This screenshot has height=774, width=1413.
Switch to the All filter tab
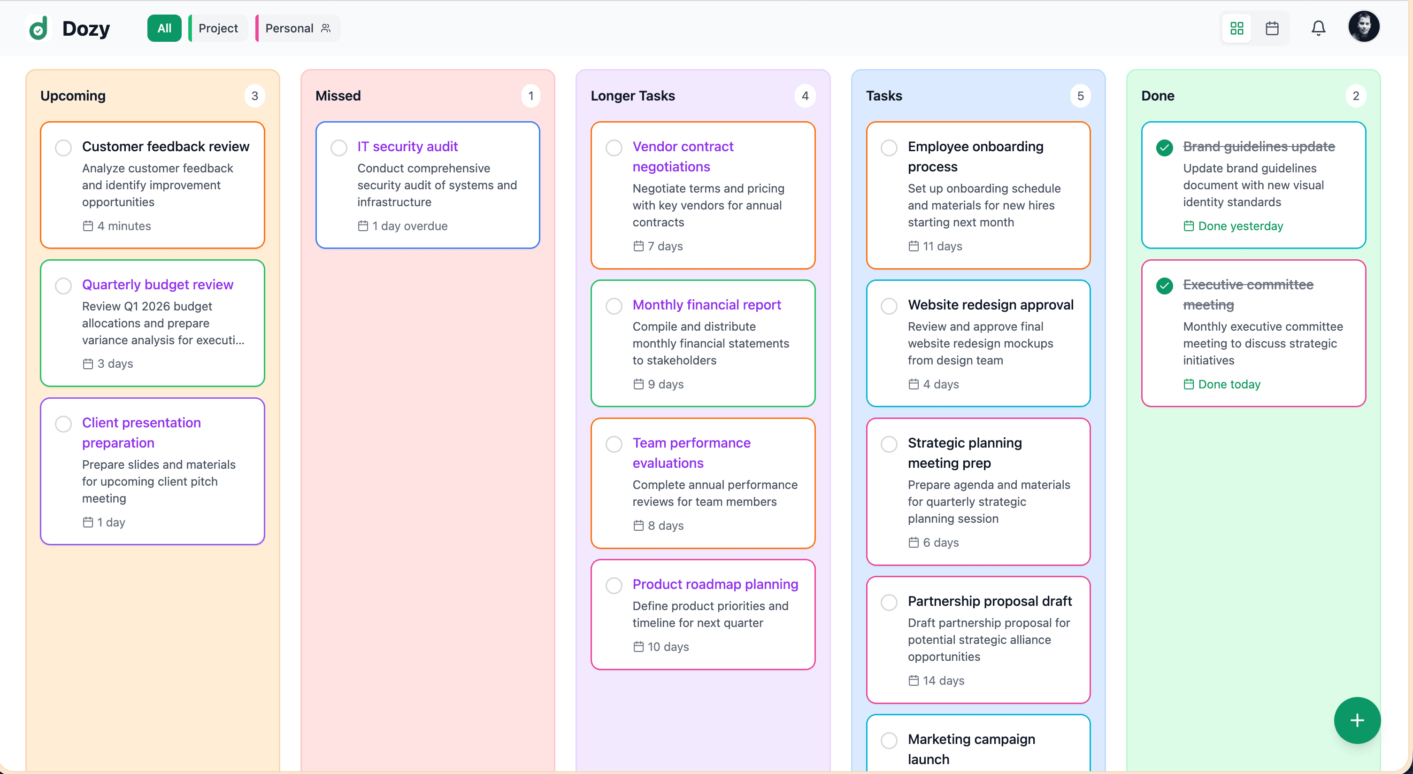click(163, 28)
